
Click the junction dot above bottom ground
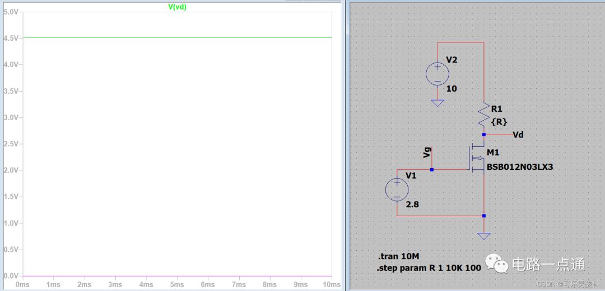coord(483,216)
